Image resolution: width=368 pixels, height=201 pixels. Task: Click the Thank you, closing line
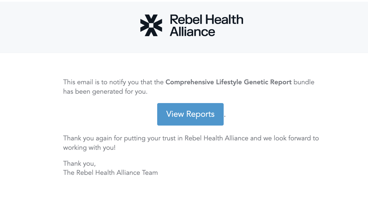pyautogui.click(x=79, y=163)
